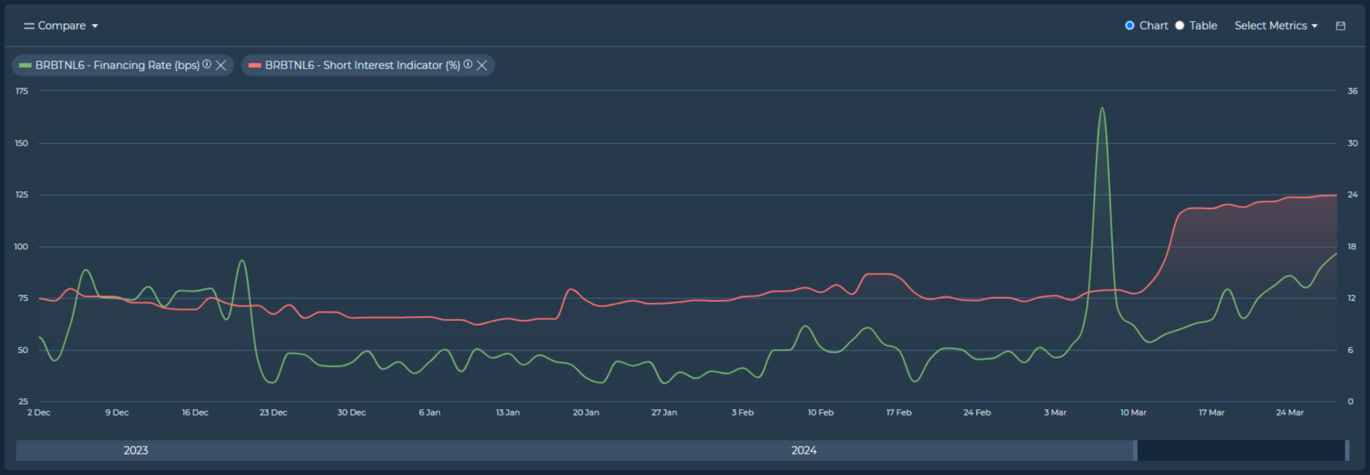Select the Chart view radio button
Screen dimensions: 1370x475
pos(1130,25)
